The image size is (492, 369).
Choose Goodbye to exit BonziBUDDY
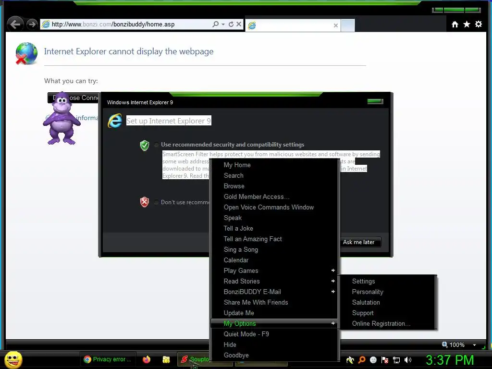click(x=274, y=355)
